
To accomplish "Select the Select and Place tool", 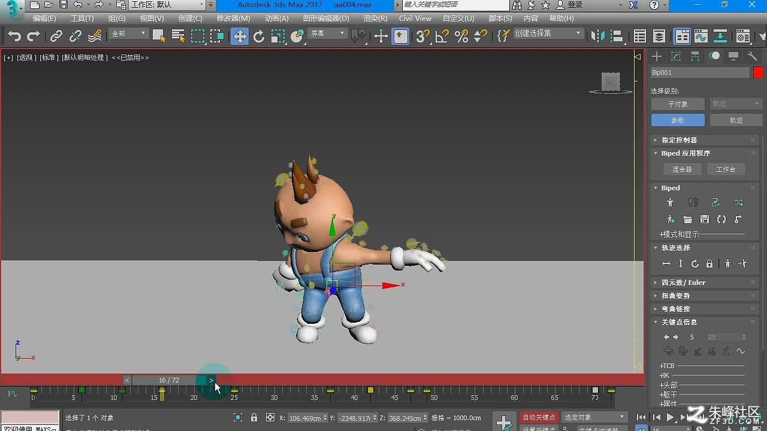I will [x=297, y=37].
